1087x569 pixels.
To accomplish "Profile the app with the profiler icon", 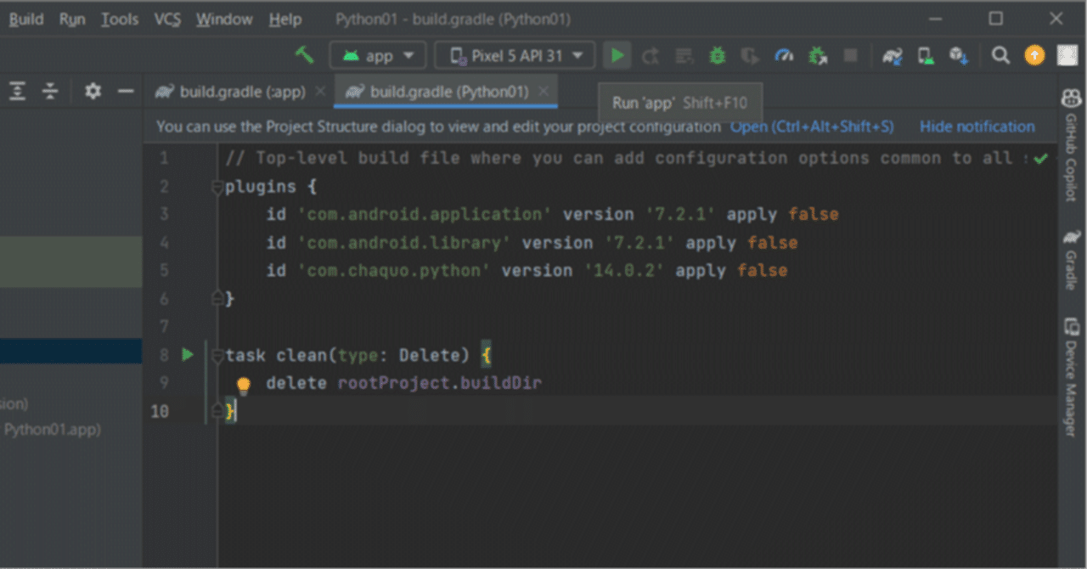I will pos(783,54).
